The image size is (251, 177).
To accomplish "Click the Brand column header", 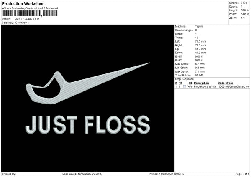I will click(230, 83).
